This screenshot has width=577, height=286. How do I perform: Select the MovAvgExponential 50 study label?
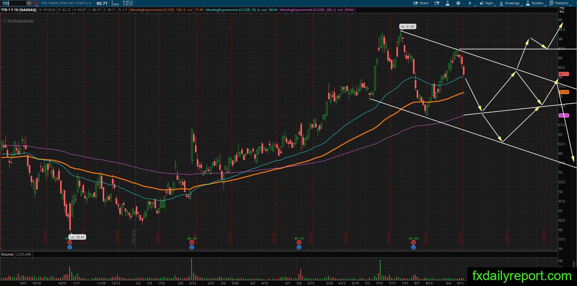(236, 10)
